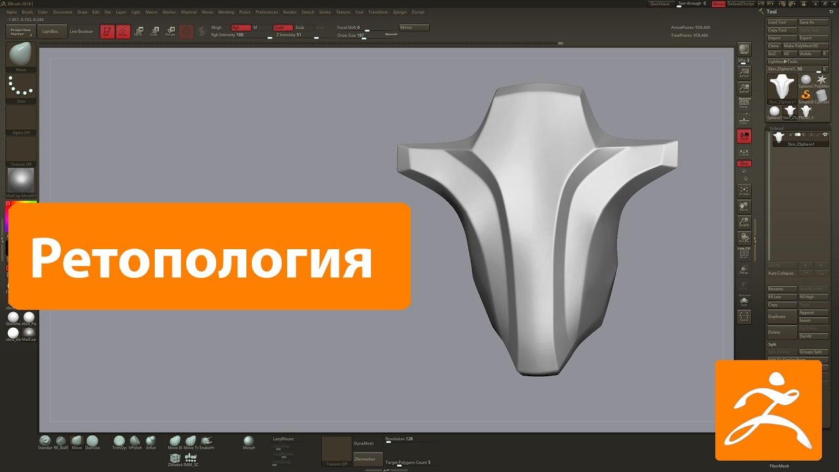This screenshot has width=839, height=472.
Task: Toggle Transp transparency mode
Action: (x=744, y=269)
